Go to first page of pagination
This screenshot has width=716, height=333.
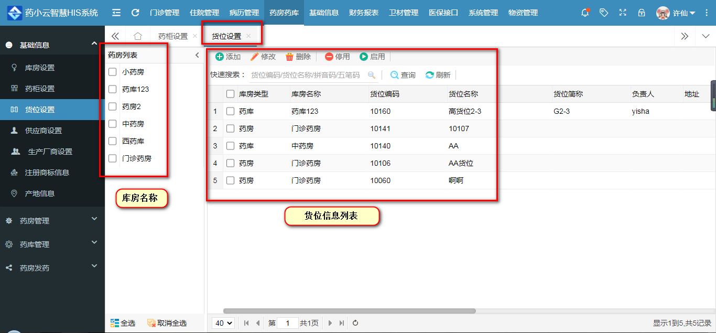246,323
